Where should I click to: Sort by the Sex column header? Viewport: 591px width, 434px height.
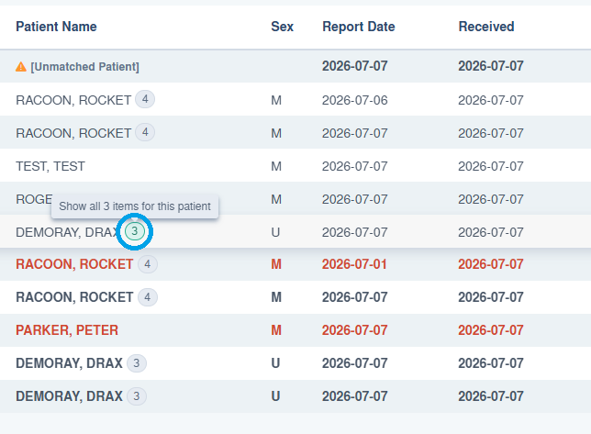[283, 27]
